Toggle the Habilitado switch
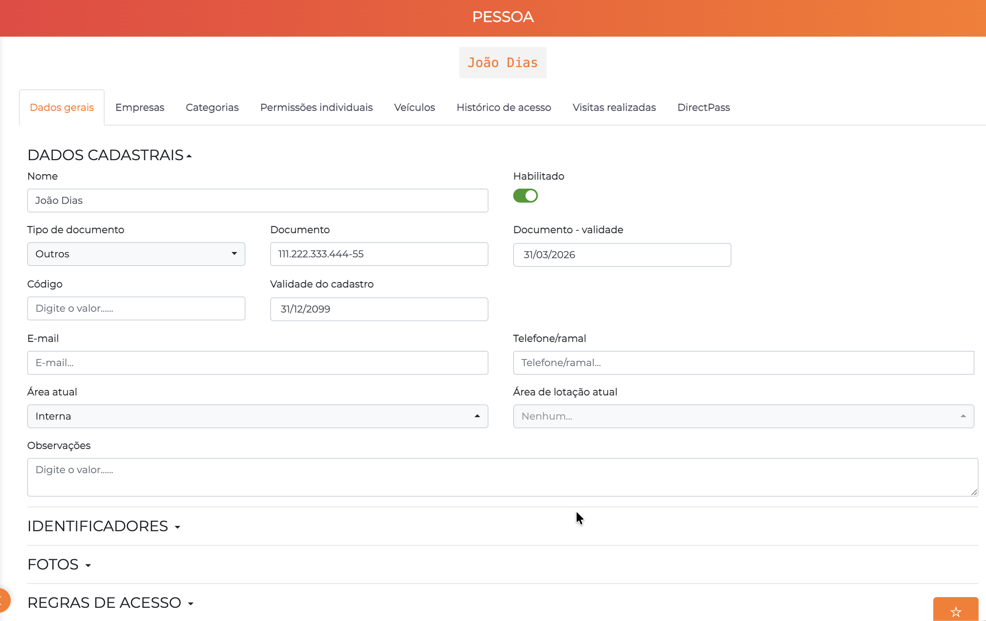The image size is (986, 621). coord(525,196)
